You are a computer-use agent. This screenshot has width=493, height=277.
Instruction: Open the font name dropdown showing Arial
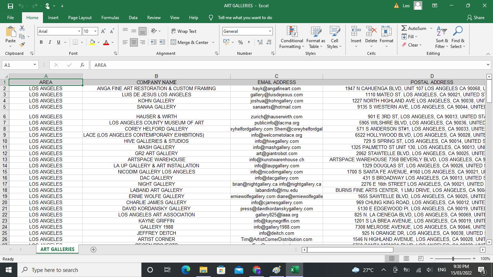79,31
